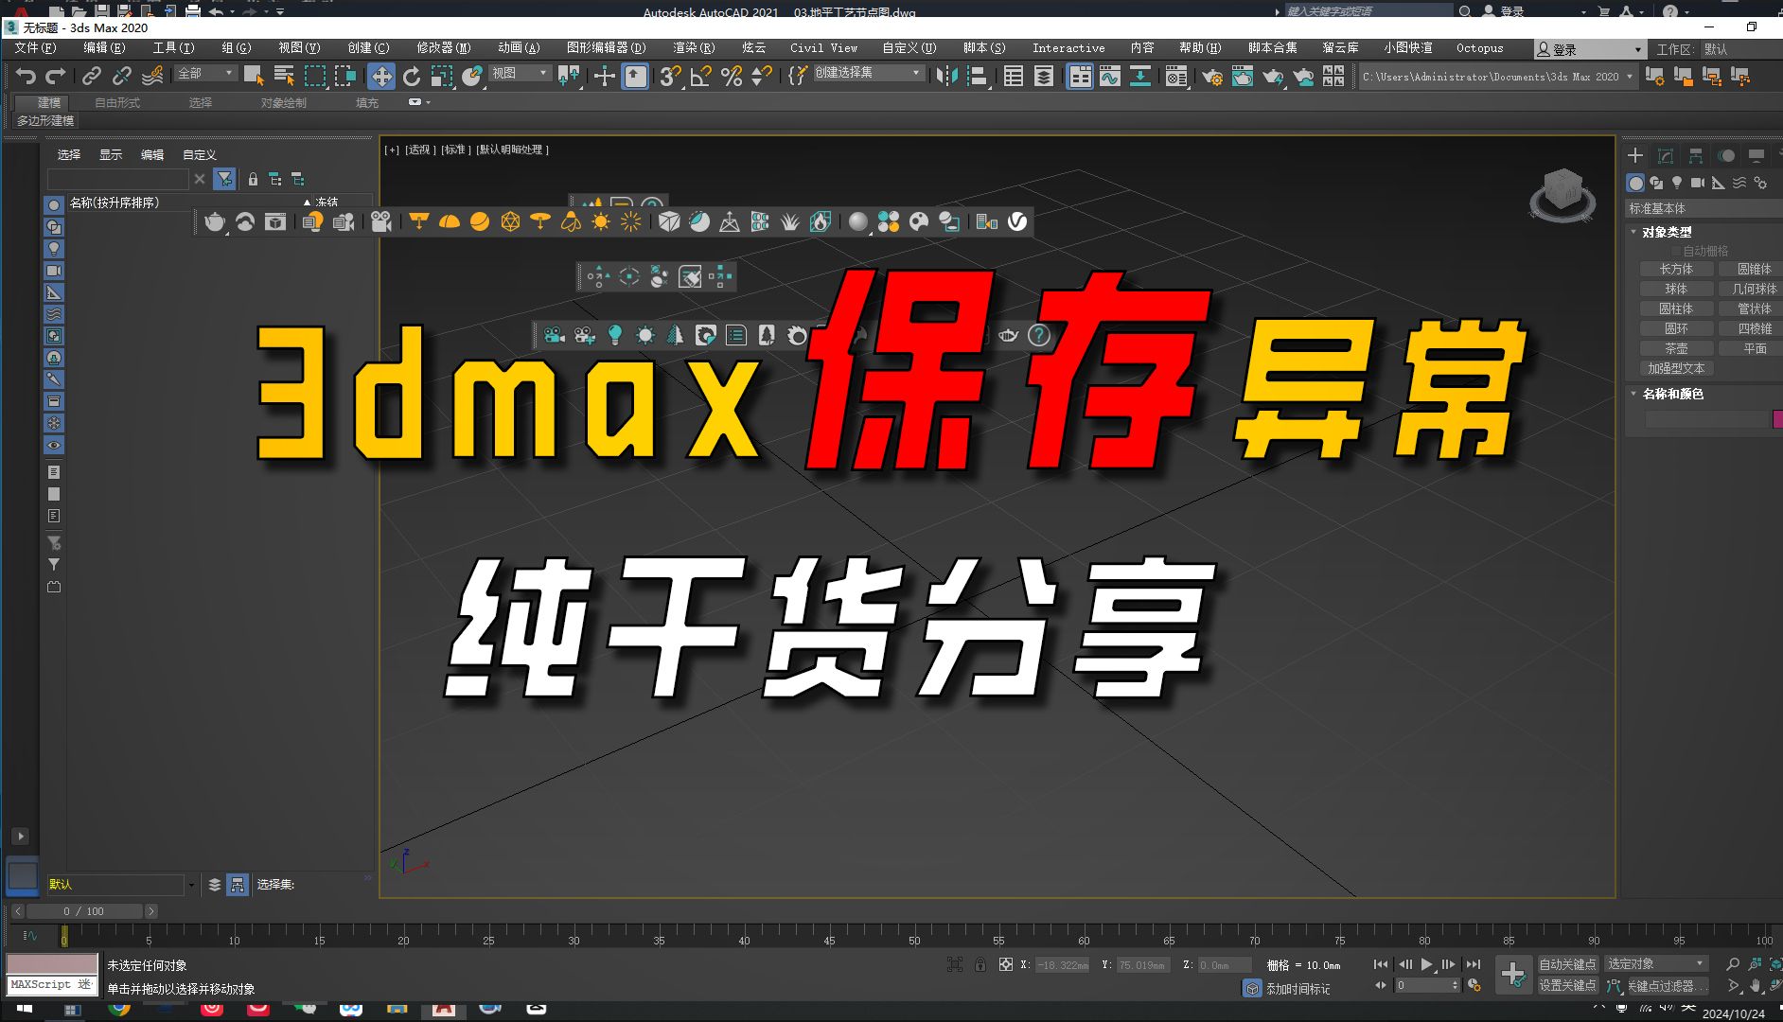Click the 球体 sphere creation button
The width and height of the screenshot is (1783, 1022).
[1676, 288]
